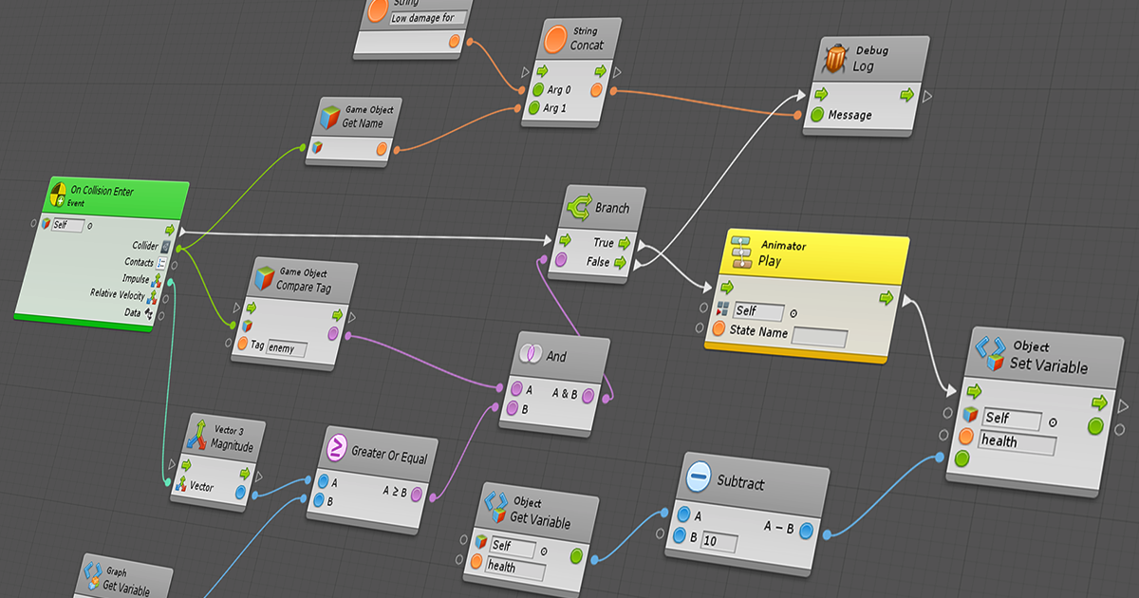Click the Branch node True output port

point(623,242)
